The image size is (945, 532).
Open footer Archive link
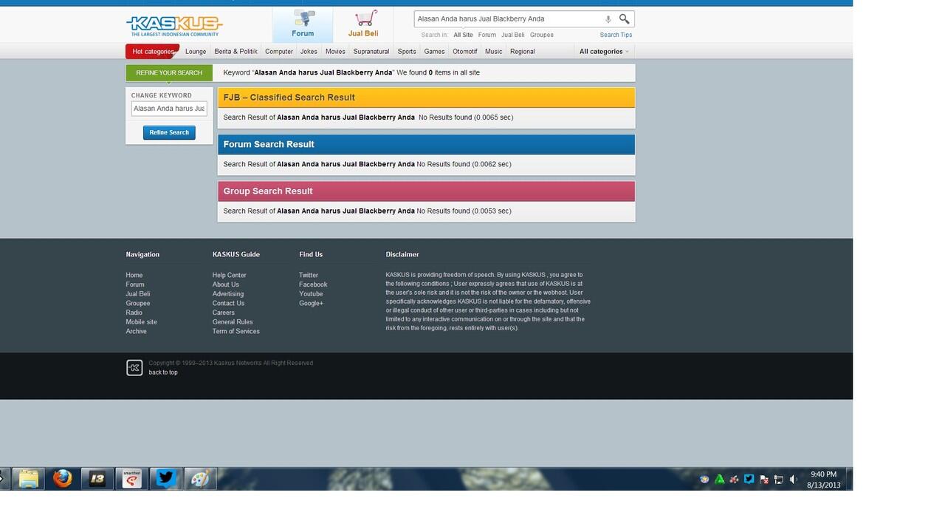[137, 332]
